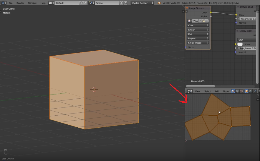Open the Cycles Render engine dropdown
The width and height of the screenshot is (260, 161).
pos(142,3)
